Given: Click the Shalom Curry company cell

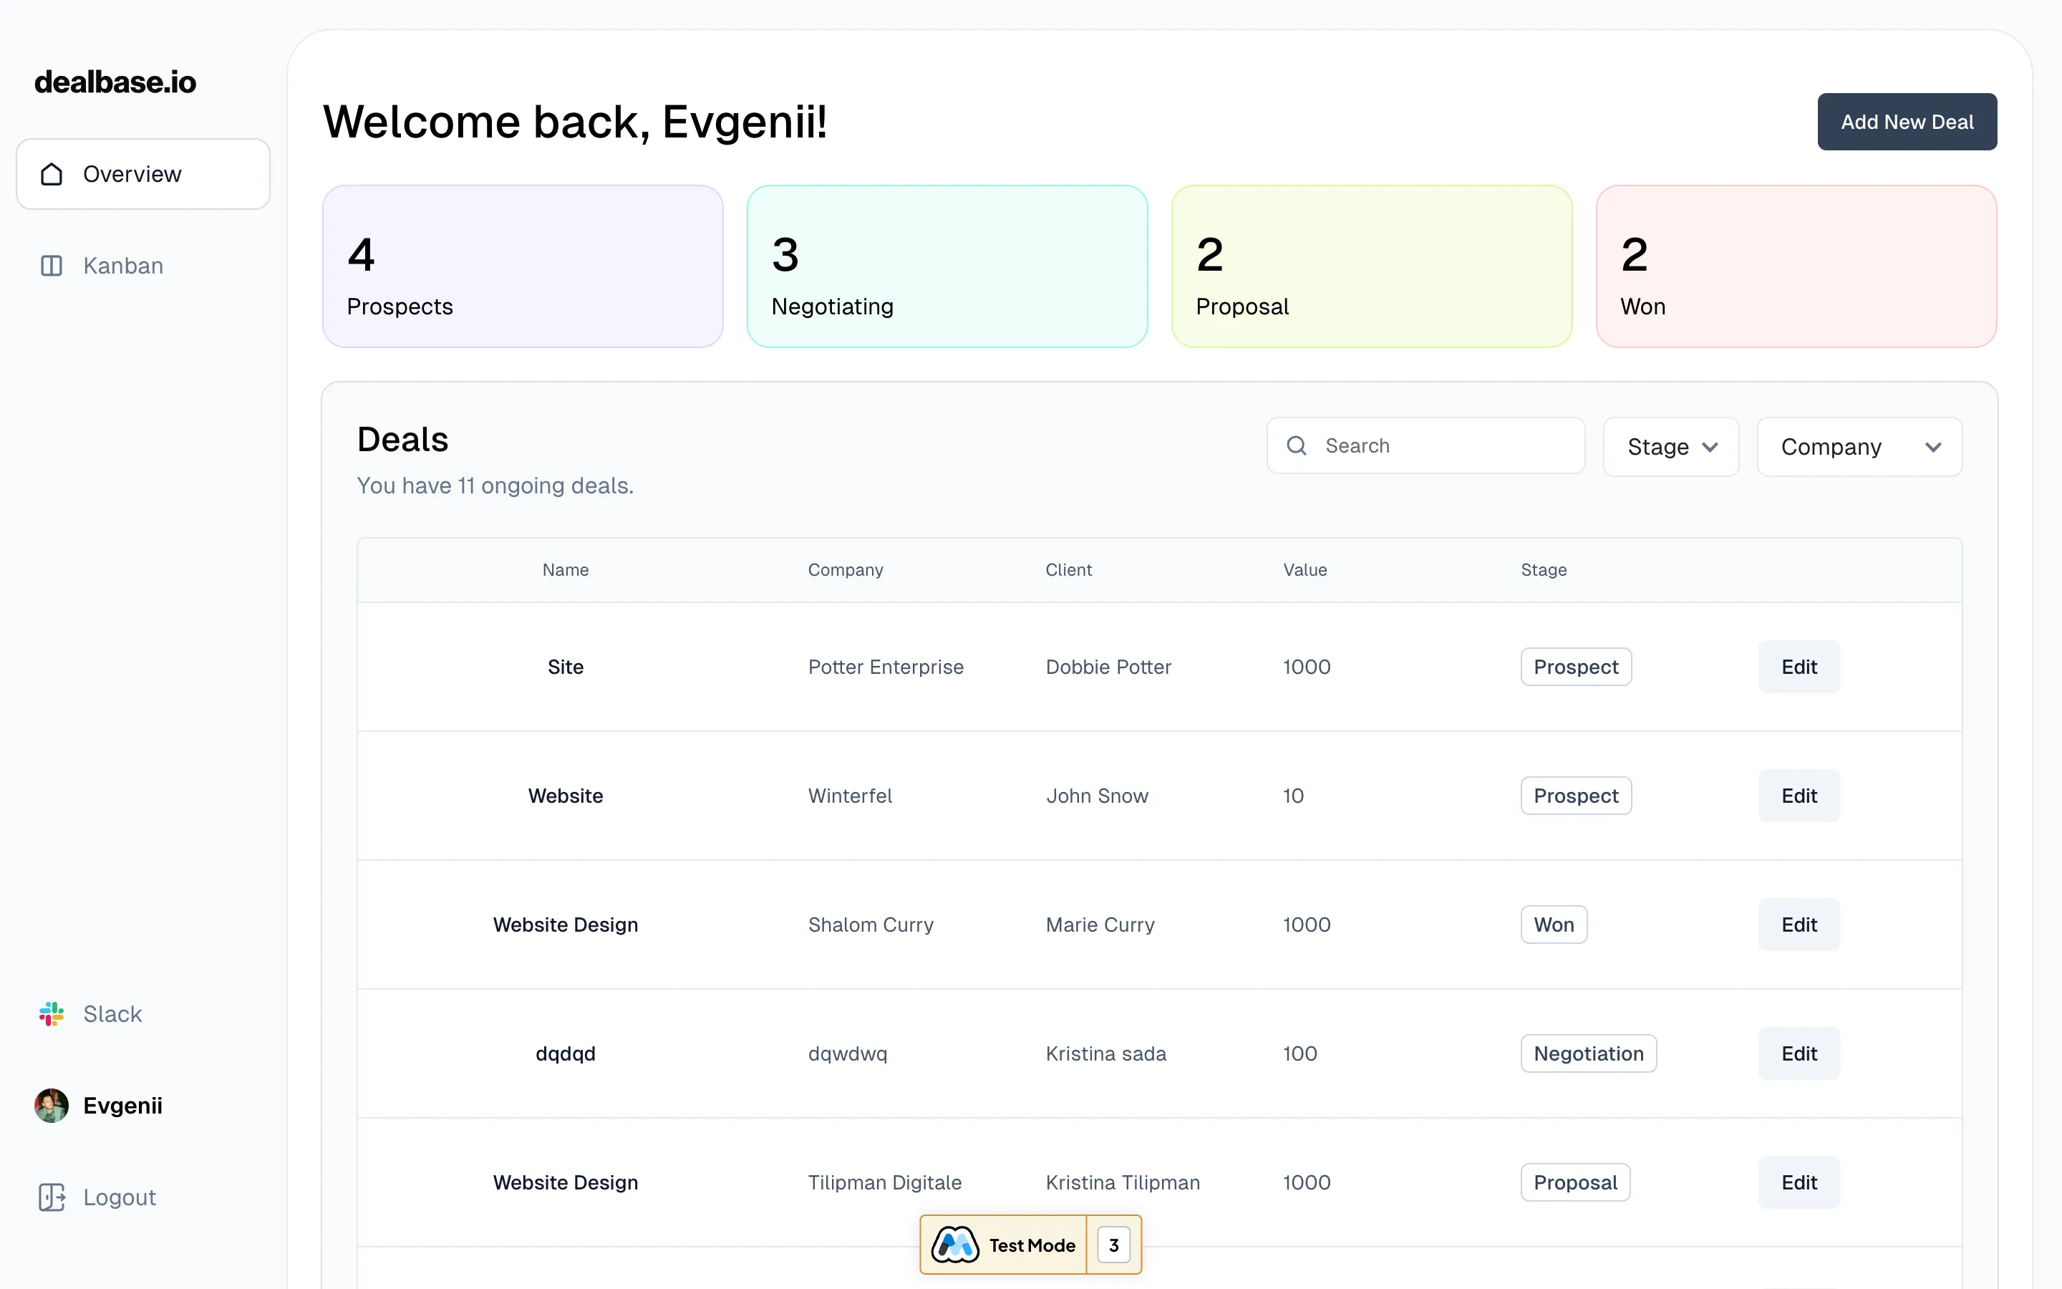Looking at the screenshot, I should pos(871,924).
